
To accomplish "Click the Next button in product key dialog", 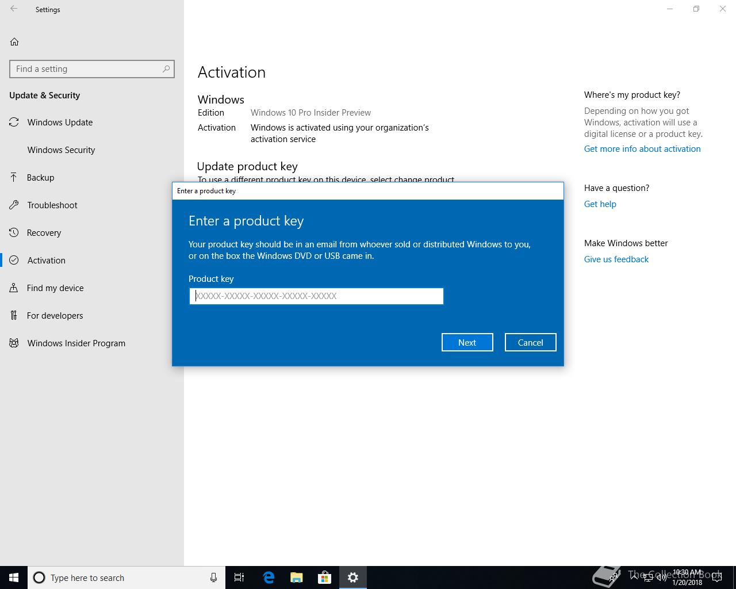I will tap(467, 342).
